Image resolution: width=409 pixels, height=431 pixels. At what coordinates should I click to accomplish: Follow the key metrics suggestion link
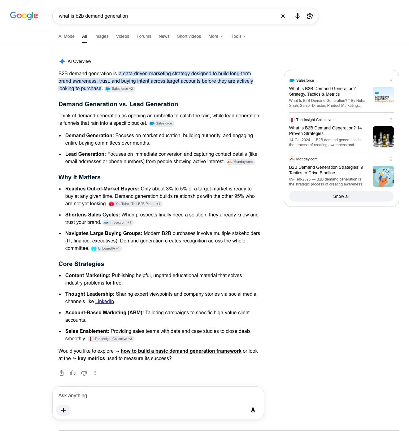[x=91, y=359]
